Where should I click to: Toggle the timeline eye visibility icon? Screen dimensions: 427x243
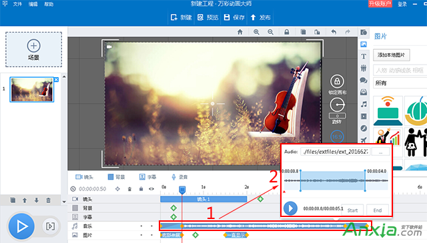coord(151,189)
